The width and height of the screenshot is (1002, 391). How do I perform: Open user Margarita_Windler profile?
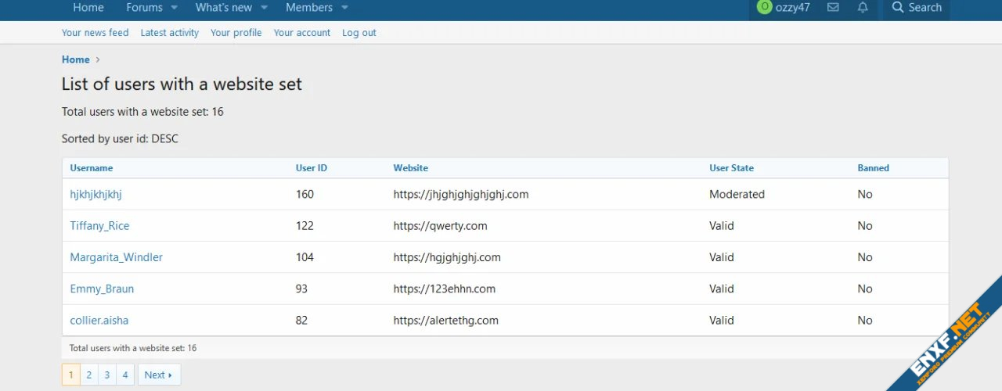[x=116, y=257]
